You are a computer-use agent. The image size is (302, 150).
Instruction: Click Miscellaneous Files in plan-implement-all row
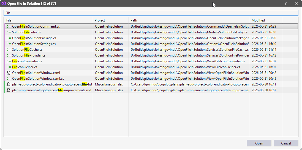tap(109, 90)
